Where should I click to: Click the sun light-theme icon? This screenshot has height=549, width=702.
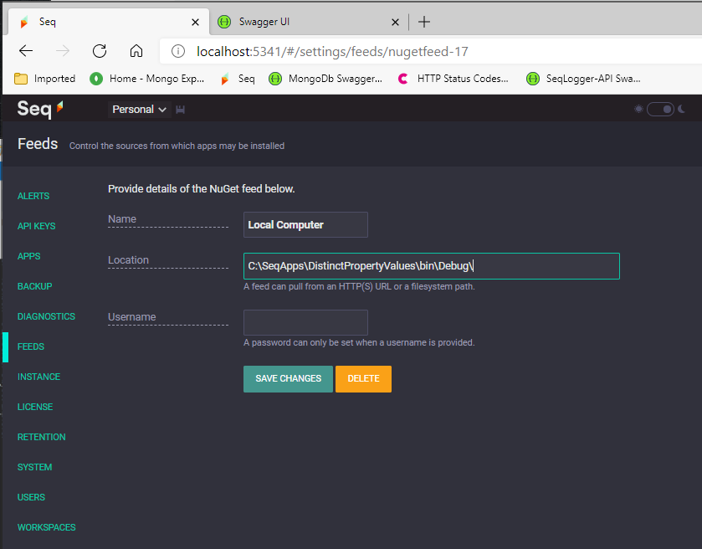[639, 109]
